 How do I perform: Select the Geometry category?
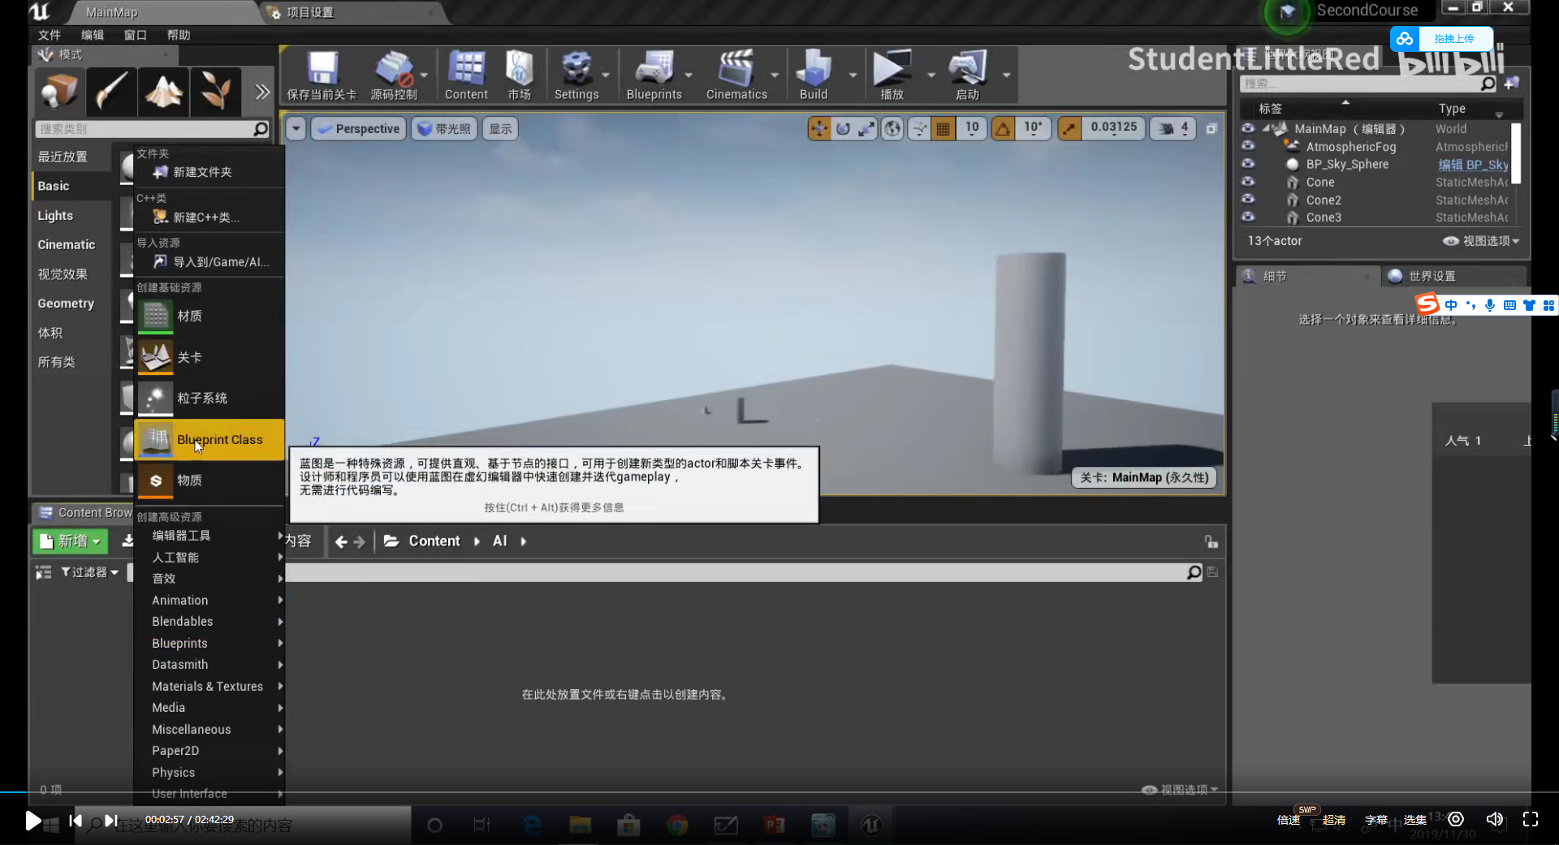pyautogui.click(x=67, y=303)
